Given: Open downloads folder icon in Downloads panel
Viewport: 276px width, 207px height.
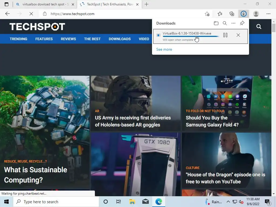Looking at the screenshot, I should (216, 23).
